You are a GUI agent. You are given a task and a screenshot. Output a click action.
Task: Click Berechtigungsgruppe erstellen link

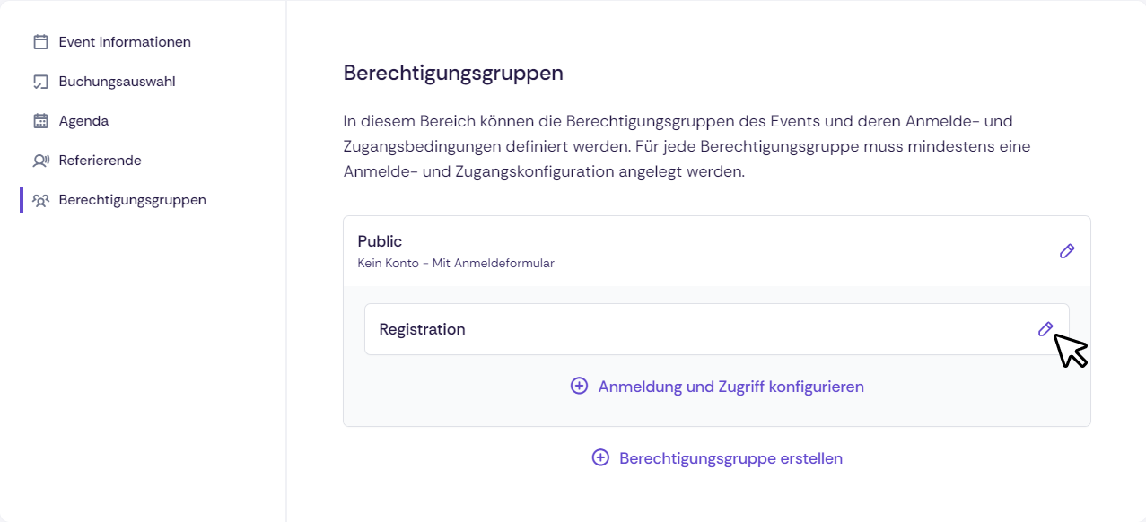point(731,458)
